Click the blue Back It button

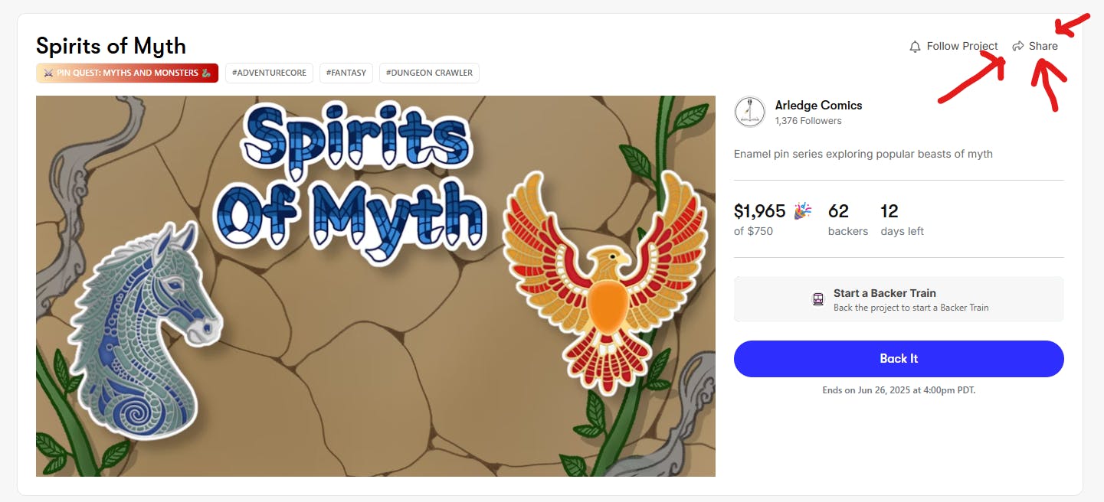pos(899,359)
